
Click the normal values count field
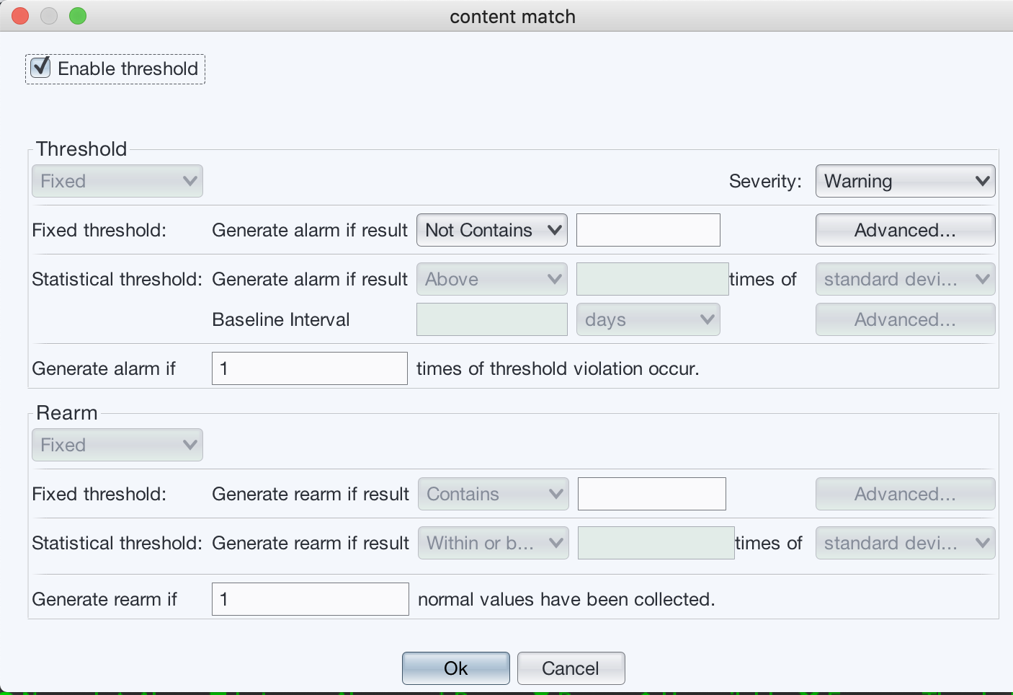310,599
